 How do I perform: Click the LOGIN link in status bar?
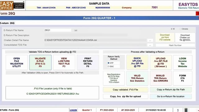tap(73, 110)
